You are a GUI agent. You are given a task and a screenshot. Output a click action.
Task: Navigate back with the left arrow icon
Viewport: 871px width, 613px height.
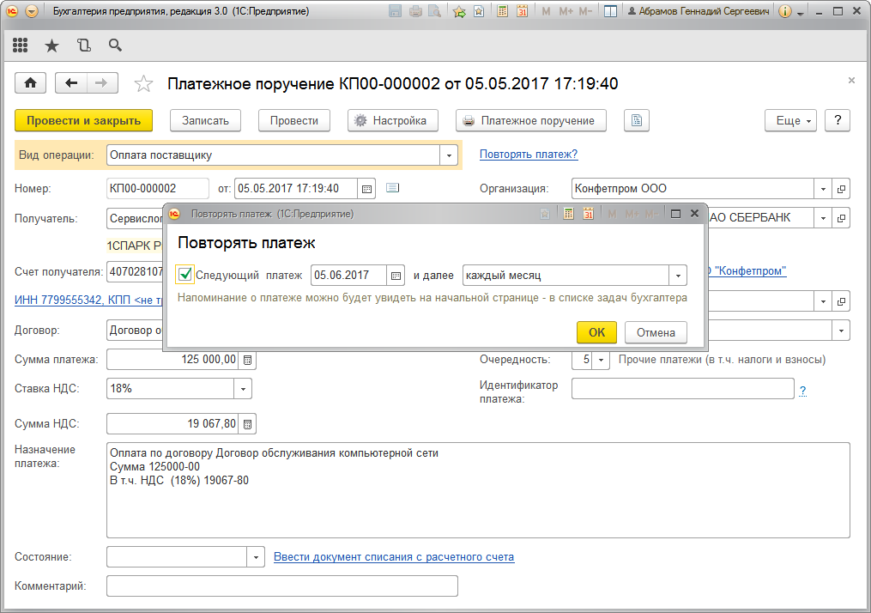(x=70, y=82)
